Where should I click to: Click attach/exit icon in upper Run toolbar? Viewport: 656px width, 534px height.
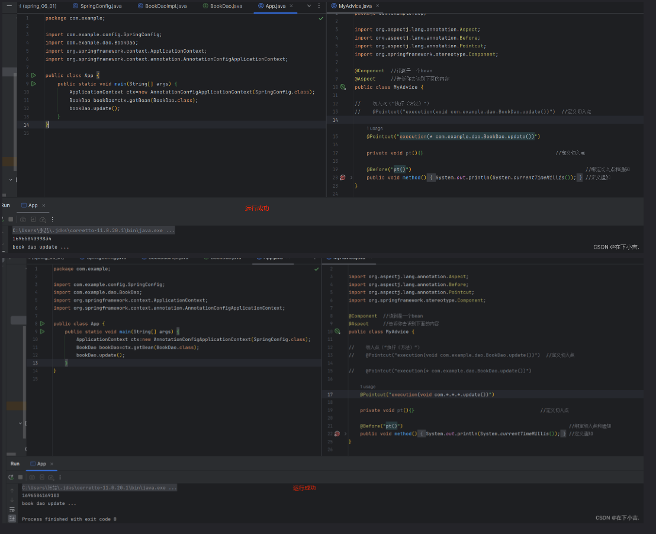pos(33,219)
